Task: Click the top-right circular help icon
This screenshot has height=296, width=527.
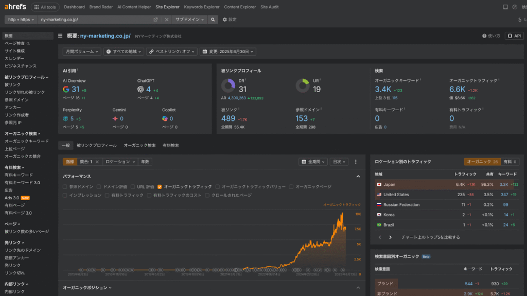Action: 515,7
